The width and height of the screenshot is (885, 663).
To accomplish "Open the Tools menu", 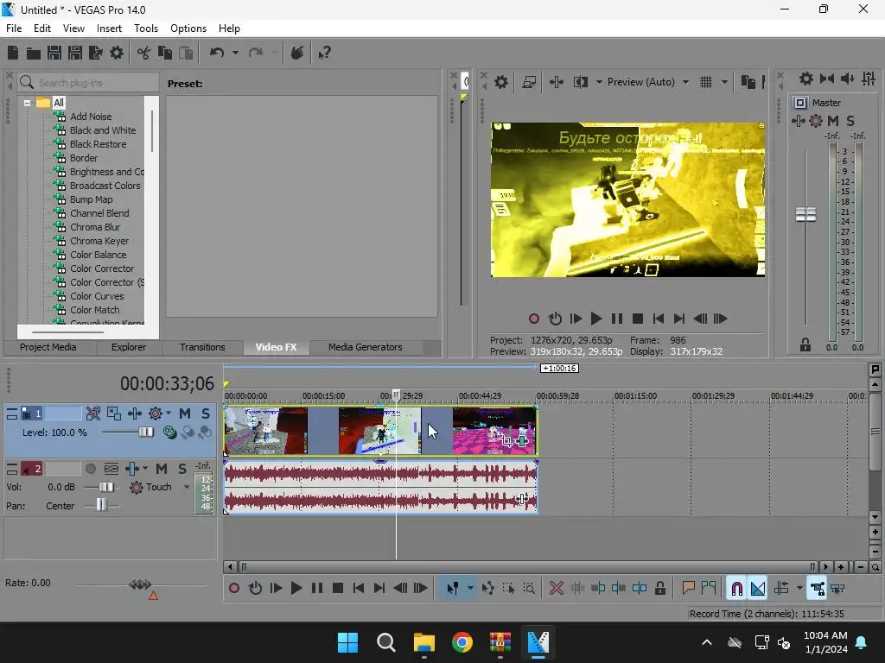I will [x=145, y=28].
